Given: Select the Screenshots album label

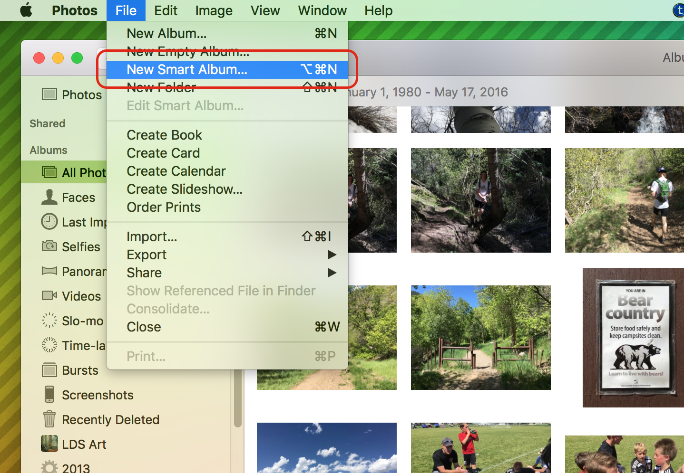Looking at the screenshot, I should 98,395.
